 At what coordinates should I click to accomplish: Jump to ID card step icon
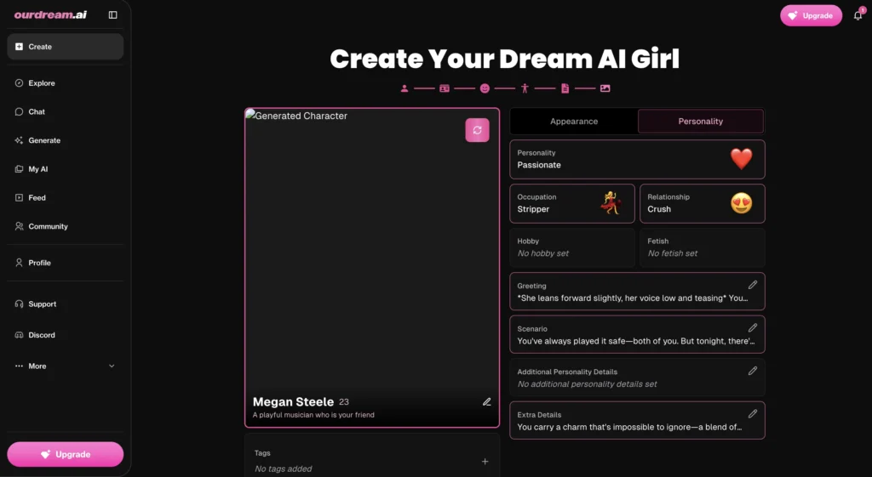click(x=445, y=88)
